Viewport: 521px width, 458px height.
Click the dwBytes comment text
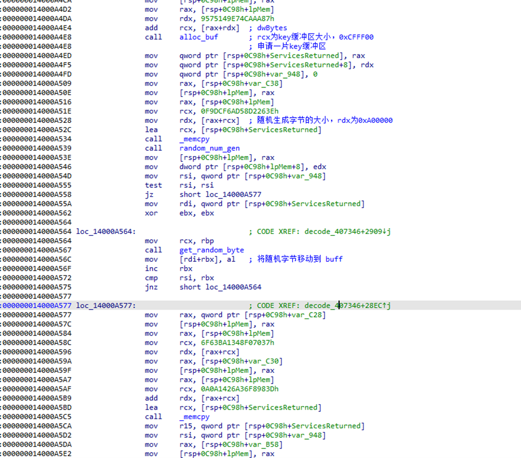273,28
